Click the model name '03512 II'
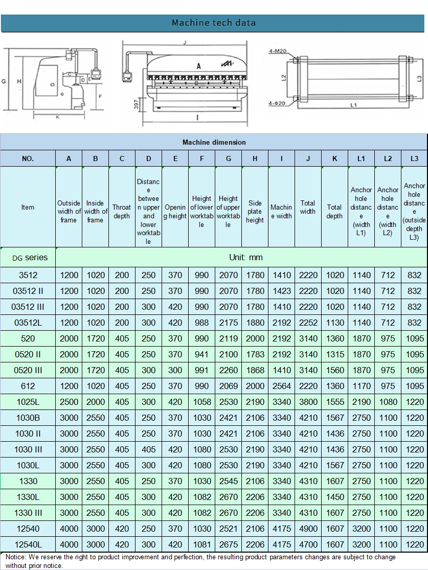This screenshot has width=428, height=570. point(28,291)
